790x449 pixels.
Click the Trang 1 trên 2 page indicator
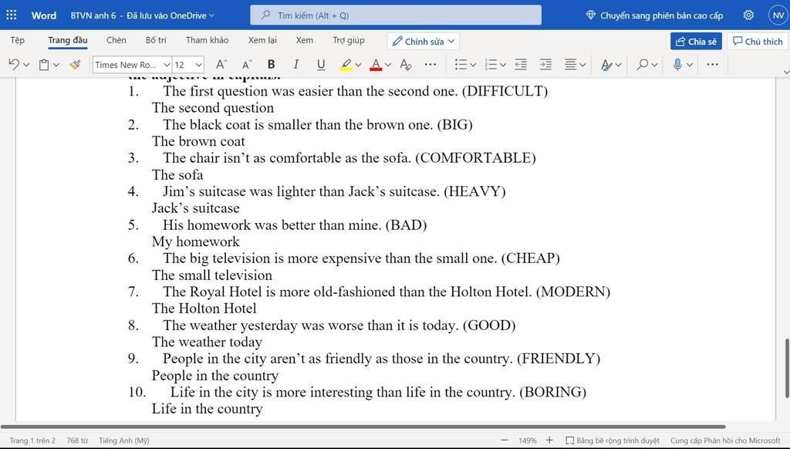(x=32, y=441)
